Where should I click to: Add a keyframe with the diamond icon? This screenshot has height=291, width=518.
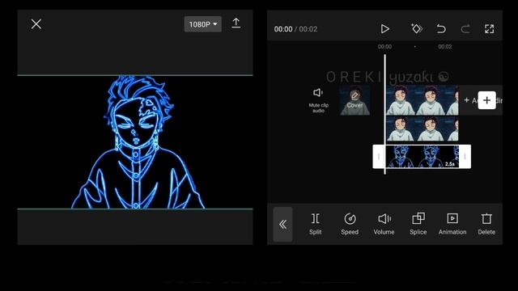[x=416, y=28]
